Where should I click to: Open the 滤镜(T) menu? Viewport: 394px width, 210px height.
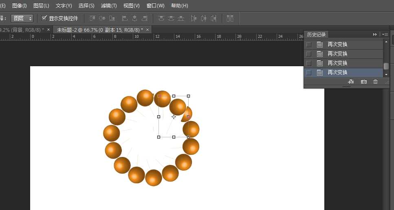[x=109, y=6]
